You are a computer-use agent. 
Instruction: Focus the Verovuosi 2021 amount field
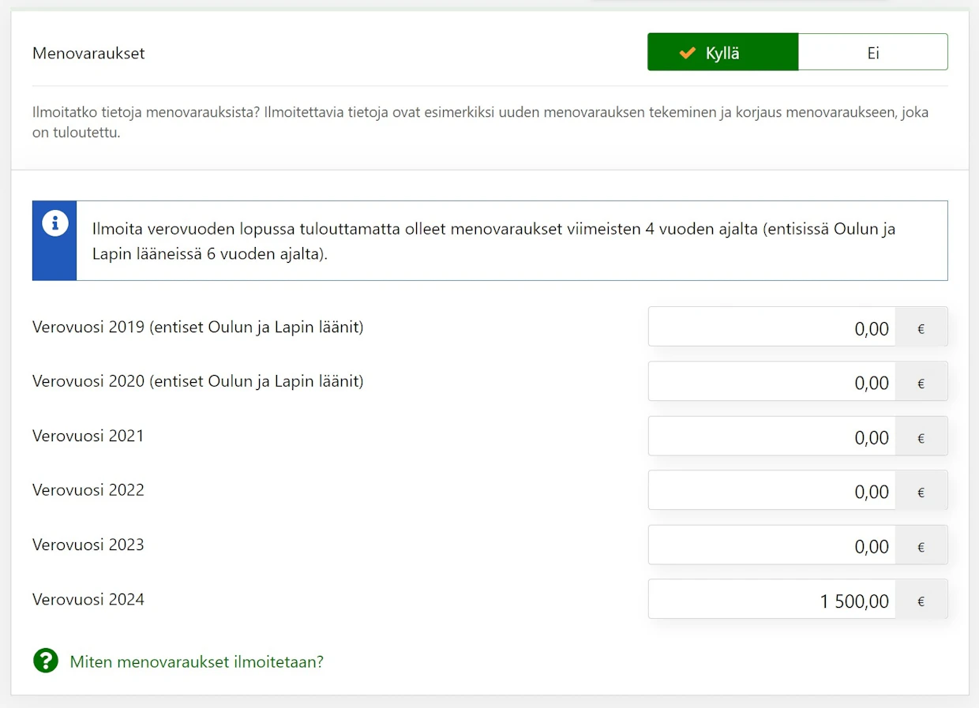tap(772, 436)
